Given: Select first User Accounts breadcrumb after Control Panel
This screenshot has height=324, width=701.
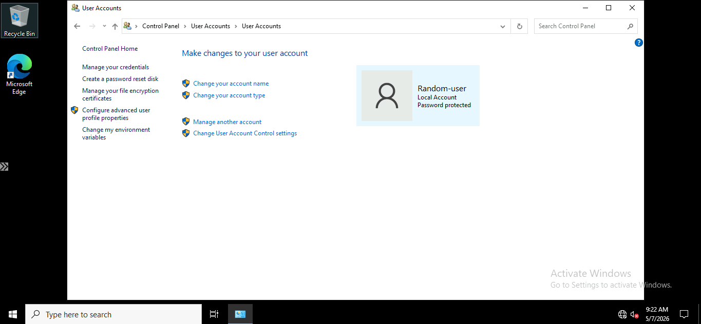Looking at the screenshot, I should 211,26.
